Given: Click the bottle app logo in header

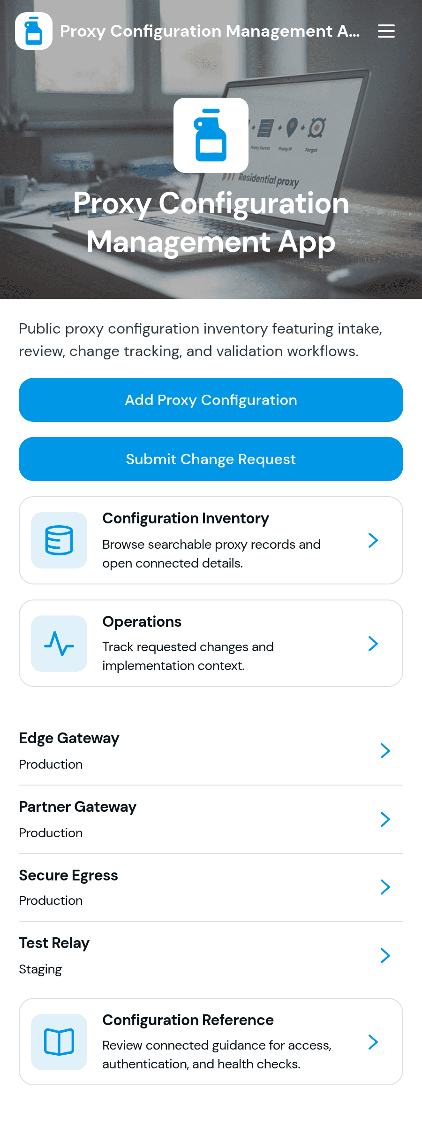Looking at the screenshot, I should pos(34,31).
